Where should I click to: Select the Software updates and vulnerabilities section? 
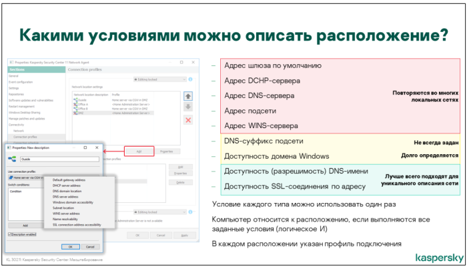click(31, 100)
